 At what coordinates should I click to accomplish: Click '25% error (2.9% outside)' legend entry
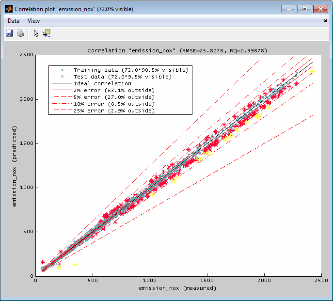(x=114, y=111)
